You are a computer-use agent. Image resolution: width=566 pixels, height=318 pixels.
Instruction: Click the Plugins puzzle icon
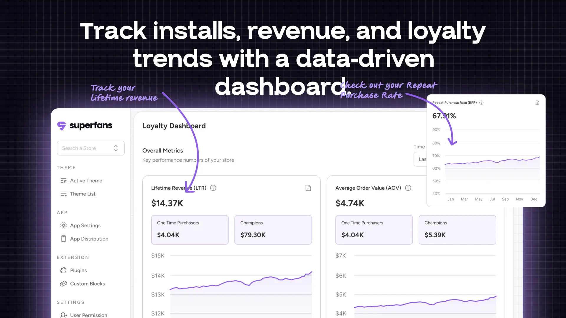click(63, 270)
